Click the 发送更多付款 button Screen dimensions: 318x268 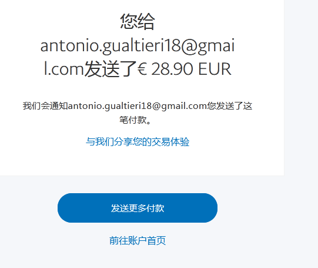click(138, 208)
